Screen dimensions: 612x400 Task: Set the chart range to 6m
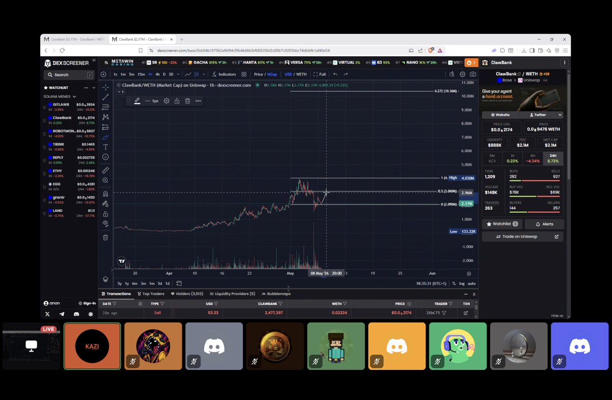(135, 283)
